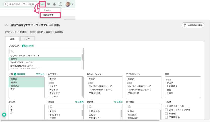Switch to the 基本 tab
The height and width of the screenshot is (122, 210).
[x=12, y=39]
